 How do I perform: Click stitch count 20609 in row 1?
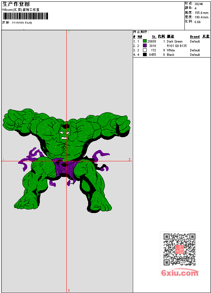click(x=152, y=41)
